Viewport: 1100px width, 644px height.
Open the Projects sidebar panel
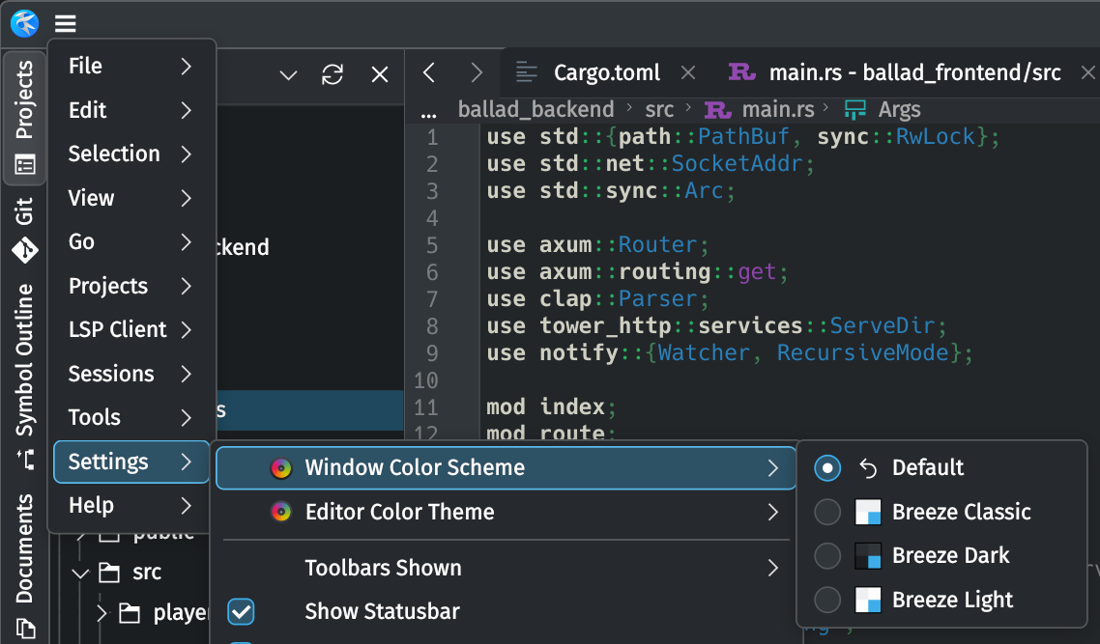[24, 118]
